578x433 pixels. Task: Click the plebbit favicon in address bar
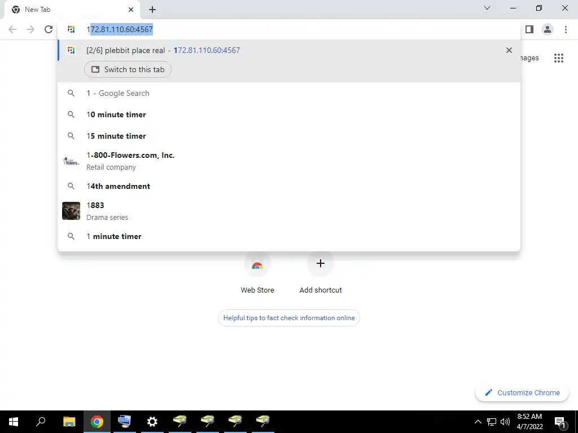71,29
